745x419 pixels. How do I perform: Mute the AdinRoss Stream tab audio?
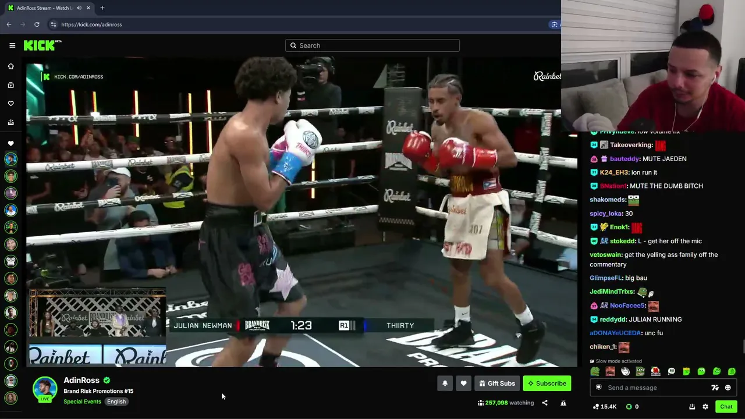(x=79, y=8)
